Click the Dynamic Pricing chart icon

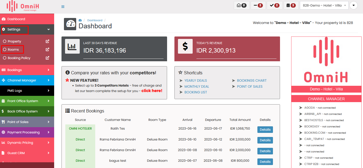pos(4,143)
